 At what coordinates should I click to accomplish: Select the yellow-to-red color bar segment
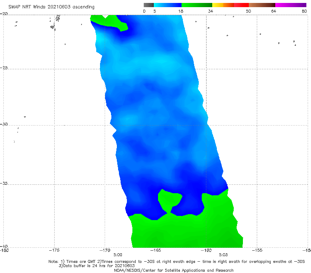click(230, 5)
